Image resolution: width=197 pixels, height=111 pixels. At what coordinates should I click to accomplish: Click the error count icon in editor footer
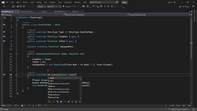[16, 105]
